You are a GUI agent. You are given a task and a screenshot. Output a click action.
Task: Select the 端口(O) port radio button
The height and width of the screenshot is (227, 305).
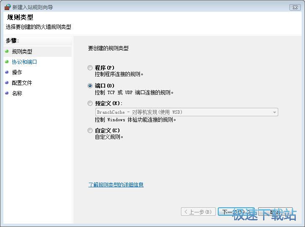click(90, 86)
